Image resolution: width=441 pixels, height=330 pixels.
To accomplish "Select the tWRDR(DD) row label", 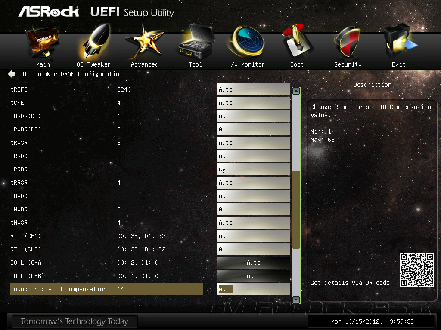I will click(x=25, y=116).
